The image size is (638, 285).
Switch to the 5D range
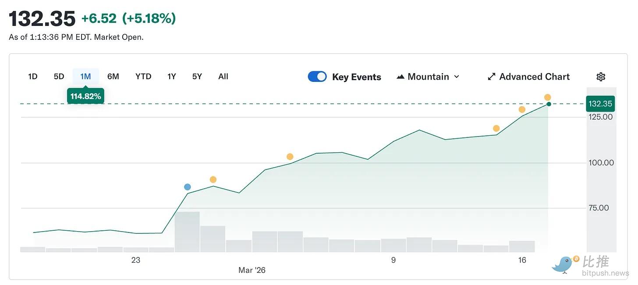[59, 77]
